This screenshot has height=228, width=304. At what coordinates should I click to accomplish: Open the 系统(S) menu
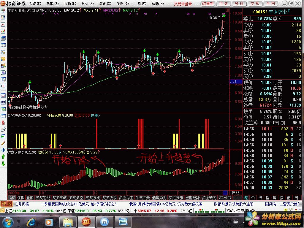tap(35, 4)
